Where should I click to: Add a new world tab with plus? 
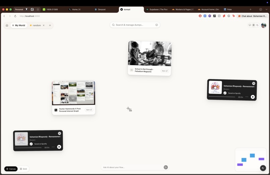click(x=50, y=25)
